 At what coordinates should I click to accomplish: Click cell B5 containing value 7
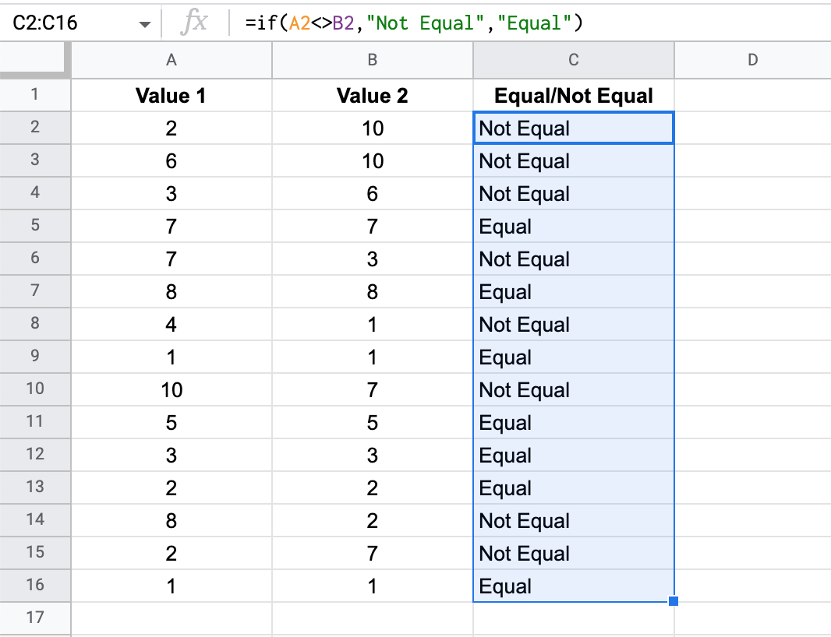(372, 226)
